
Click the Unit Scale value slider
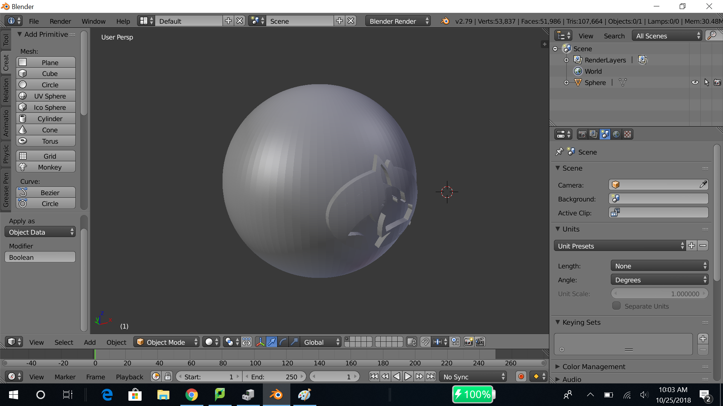659,294
